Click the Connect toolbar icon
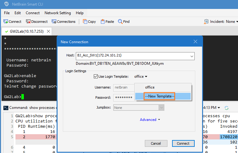 (6, 22)
